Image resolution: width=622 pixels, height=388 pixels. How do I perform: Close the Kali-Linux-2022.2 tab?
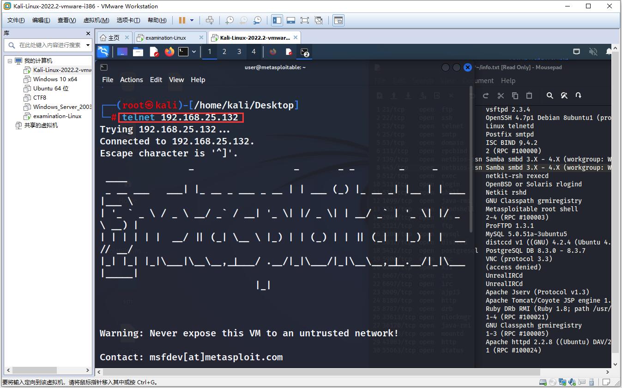point(296,37)
